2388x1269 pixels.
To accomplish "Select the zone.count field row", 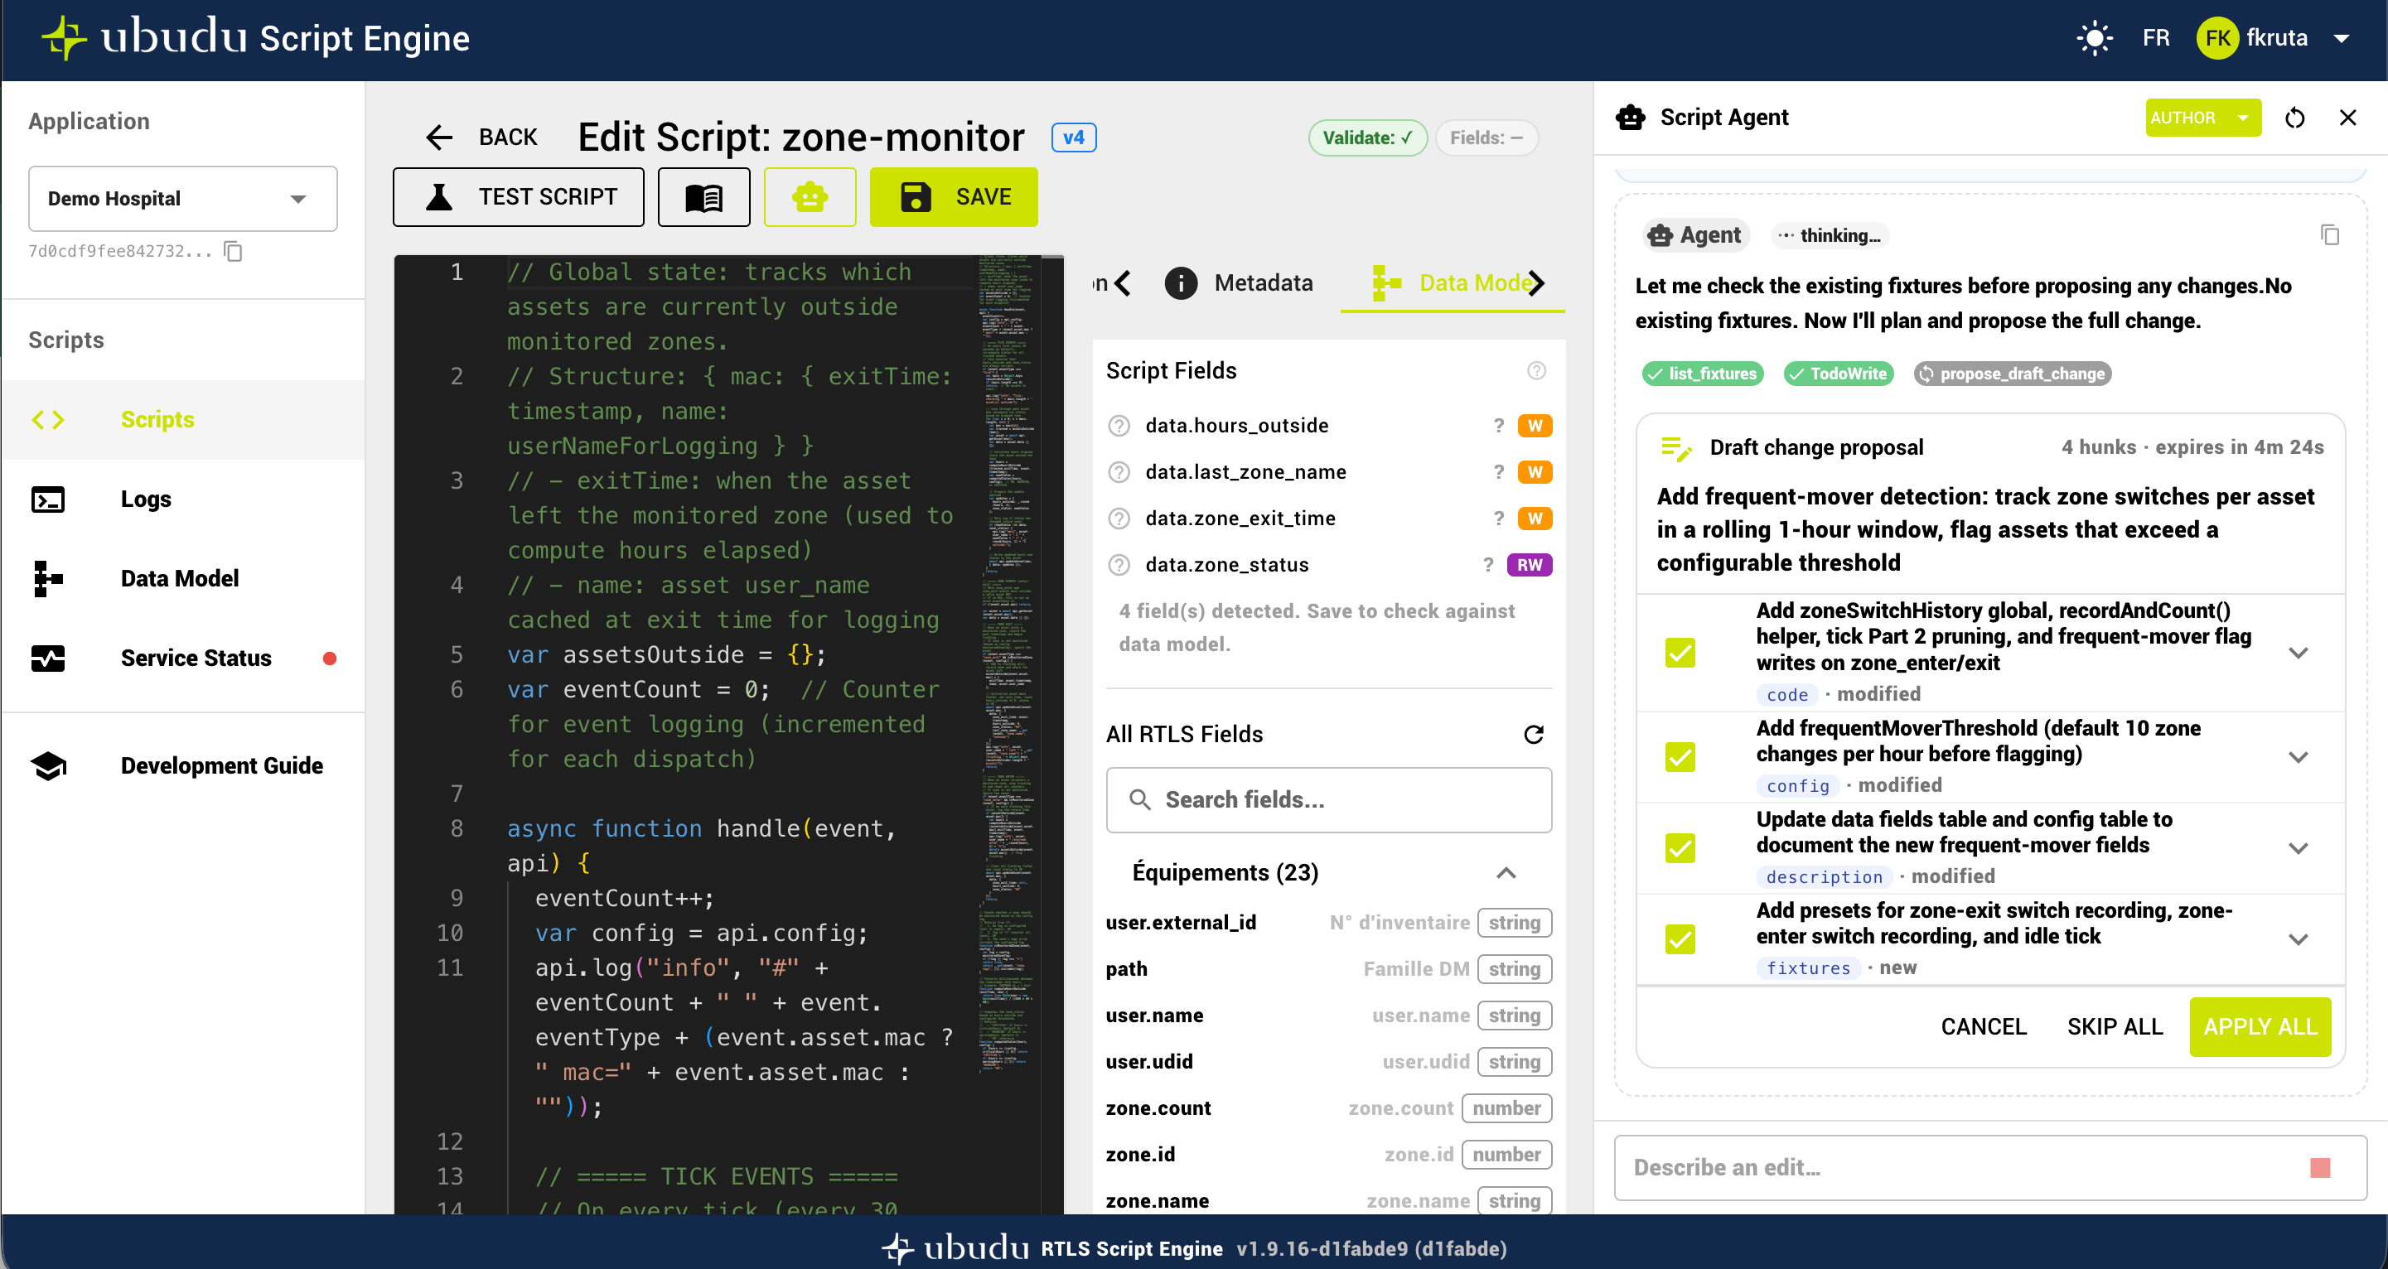I will (1328, 1107).
